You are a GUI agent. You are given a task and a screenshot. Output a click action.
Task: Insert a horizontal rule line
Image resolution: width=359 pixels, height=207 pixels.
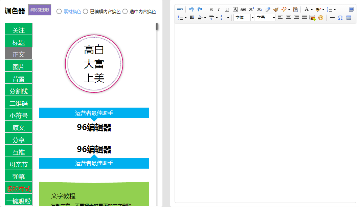tap(332, 18)
